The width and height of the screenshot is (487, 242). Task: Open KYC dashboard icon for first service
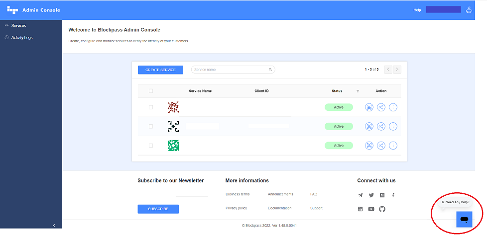pyautogui.click(x=369, y=107)
